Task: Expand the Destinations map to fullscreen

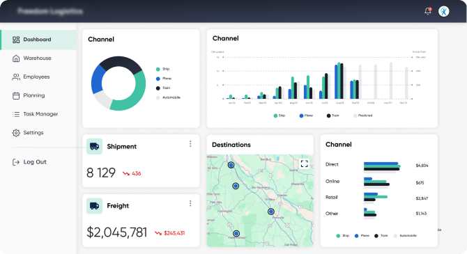Action: click(304, 164)
